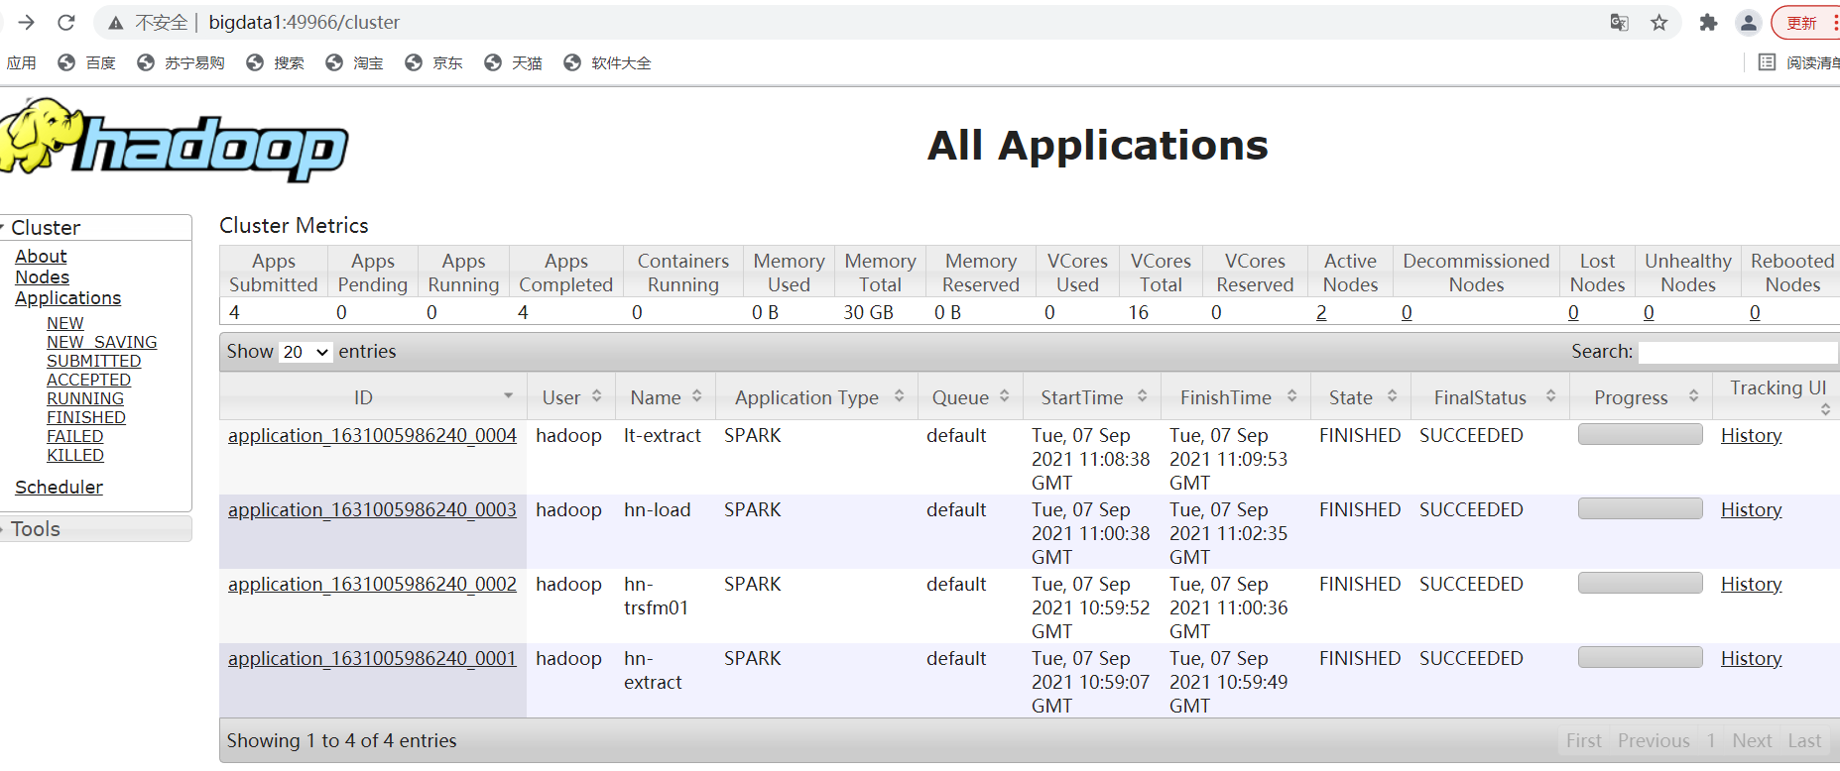This screenshot has width=1840, height=771.
Task: Open the extensions puzzle icon
Action: pos(1708,22)
